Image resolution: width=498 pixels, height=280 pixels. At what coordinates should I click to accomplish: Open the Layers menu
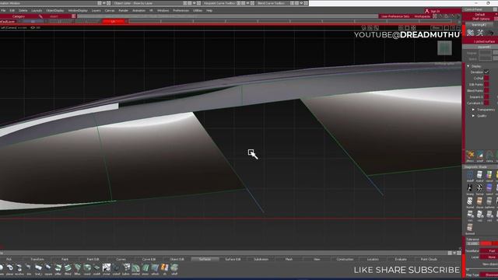96,10
